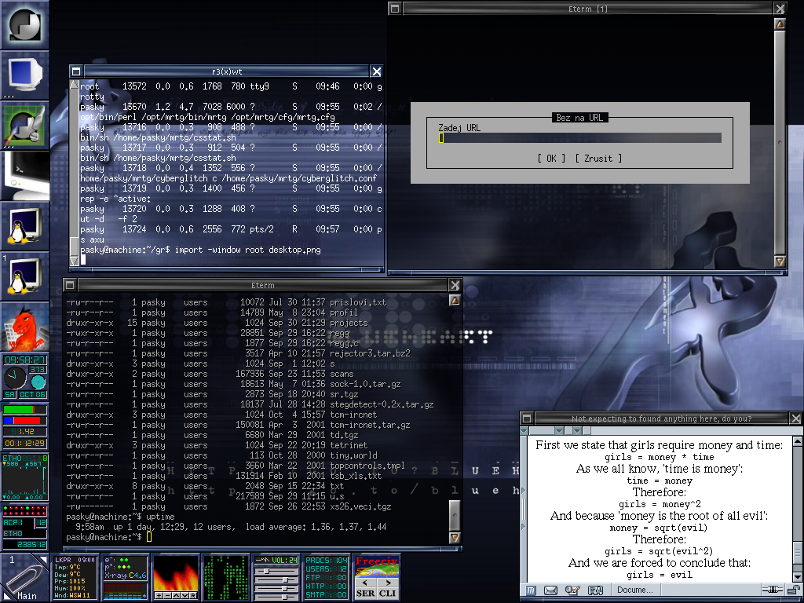Launch the graphics app with paintbrush icon
Image resolution: width=804 pixels, height=603 pixels.
coord(24,125)
